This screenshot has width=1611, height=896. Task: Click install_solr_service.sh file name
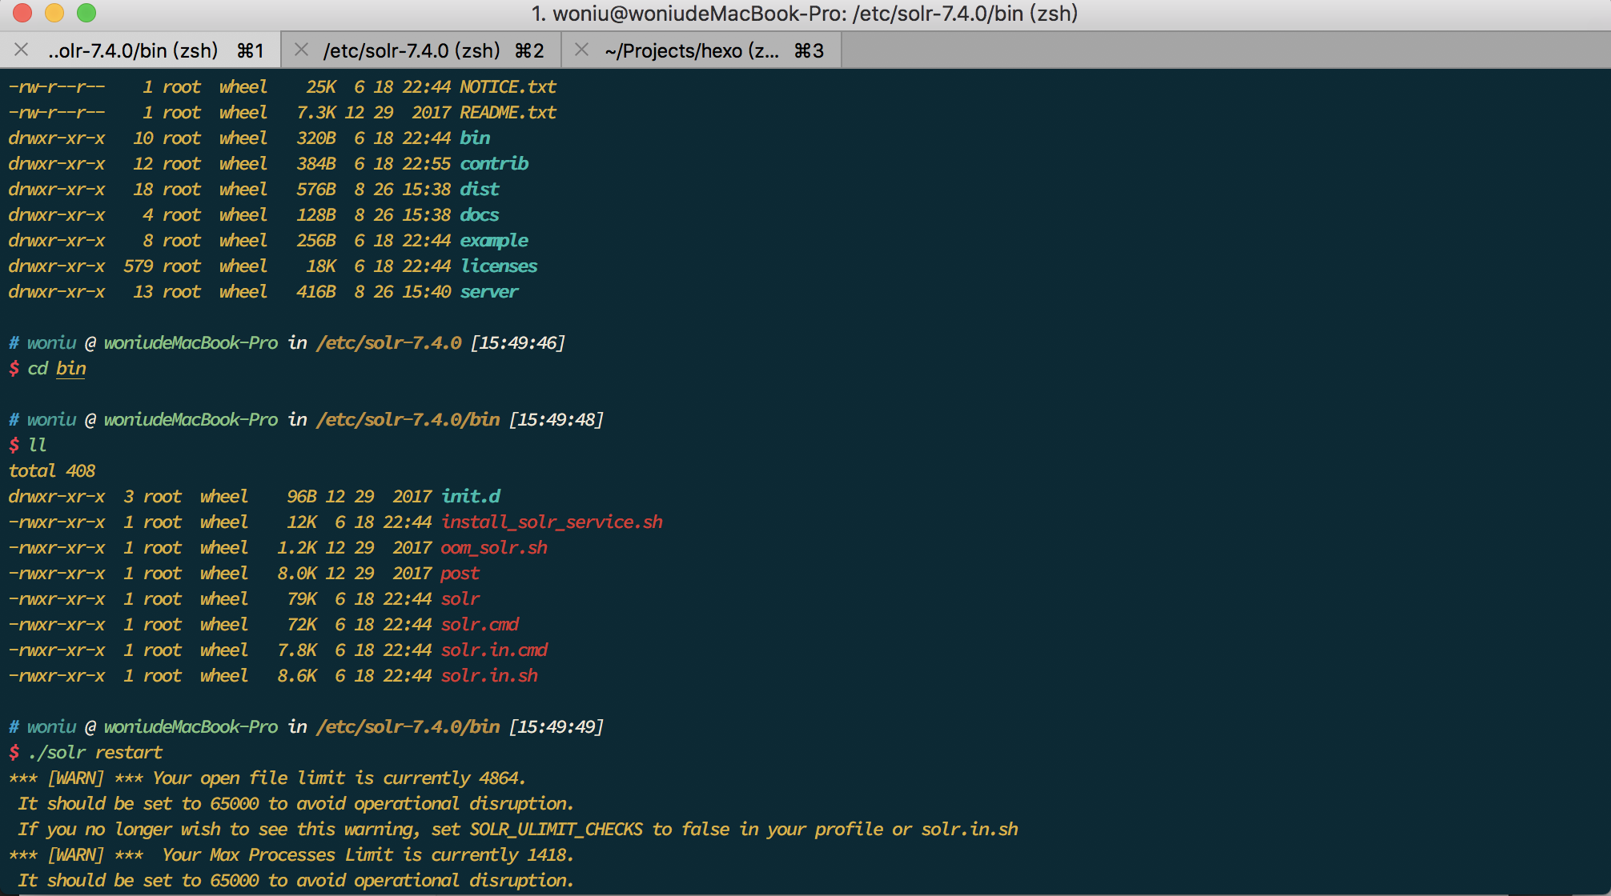pos(552,522)
